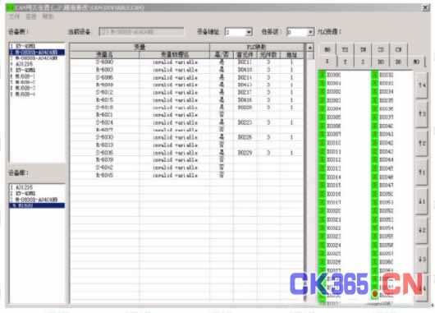Viewport: 435px width, 313px height.
Task: Click the up-arrow 4 button
Action: point(422,85)
